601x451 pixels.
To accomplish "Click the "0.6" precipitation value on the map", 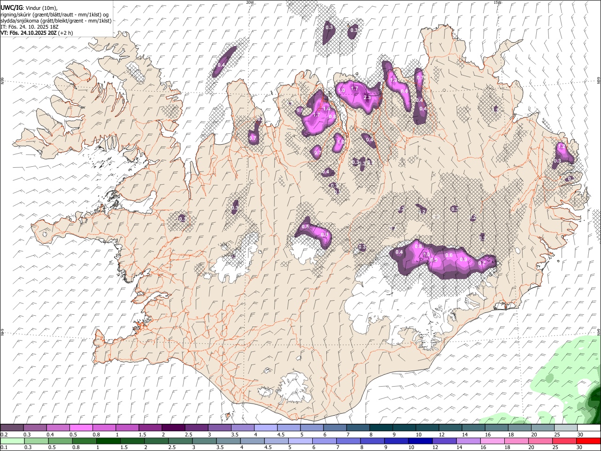I will (449, 256).
